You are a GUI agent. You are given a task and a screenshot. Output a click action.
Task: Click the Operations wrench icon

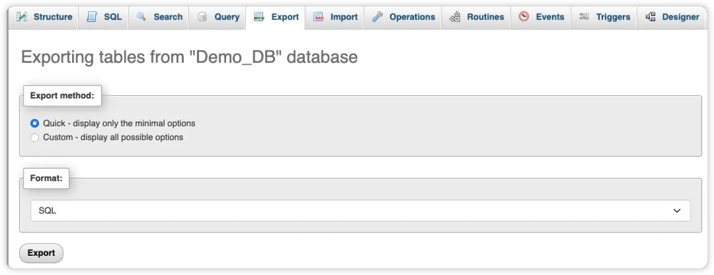[x=377, y=17]
